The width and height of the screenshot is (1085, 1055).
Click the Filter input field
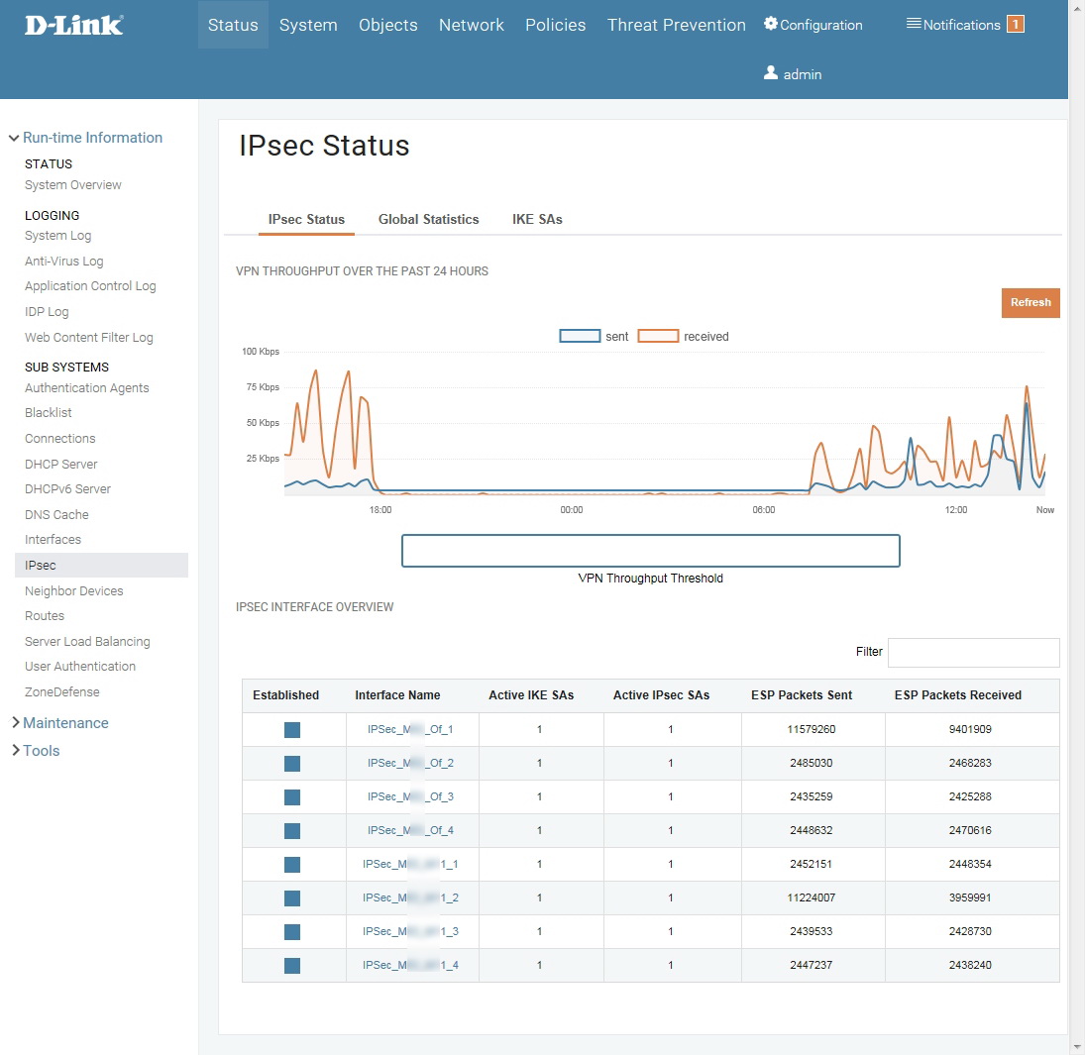point(973,652)
